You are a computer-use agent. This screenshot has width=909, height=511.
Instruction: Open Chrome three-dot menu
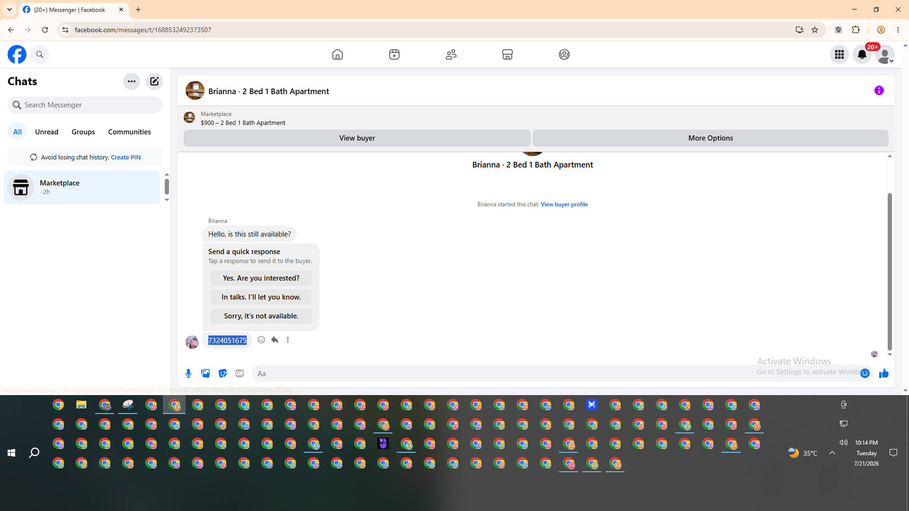pos(898,30)
